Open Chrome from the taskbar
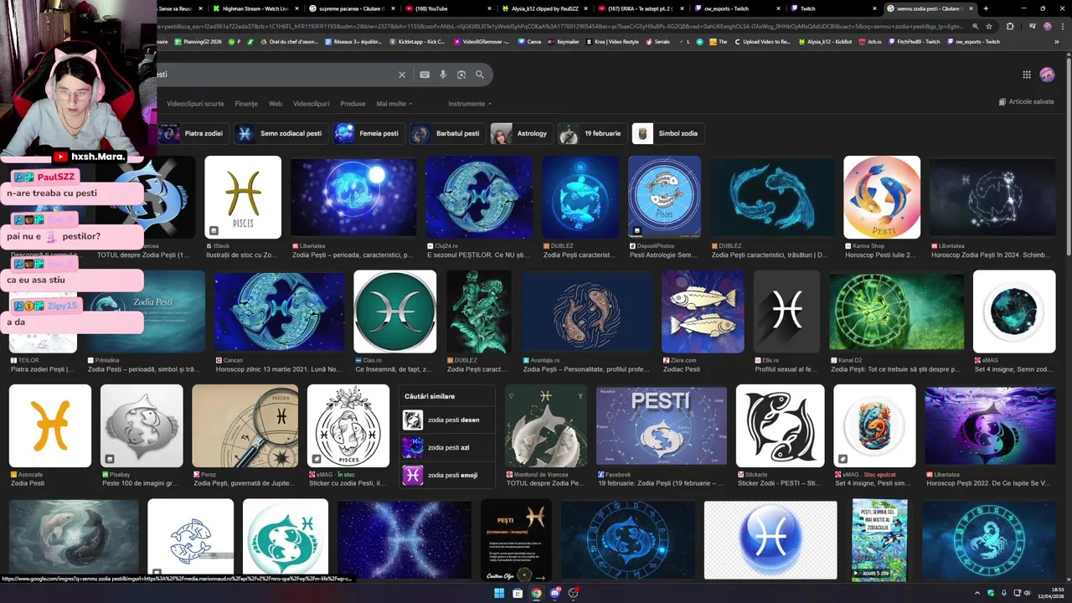 (x=536, y=593)
